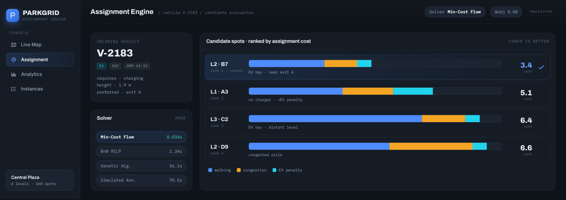
Task: Click the 0.034s solver time
Action: pyautogui.click(x=174, y=137)
